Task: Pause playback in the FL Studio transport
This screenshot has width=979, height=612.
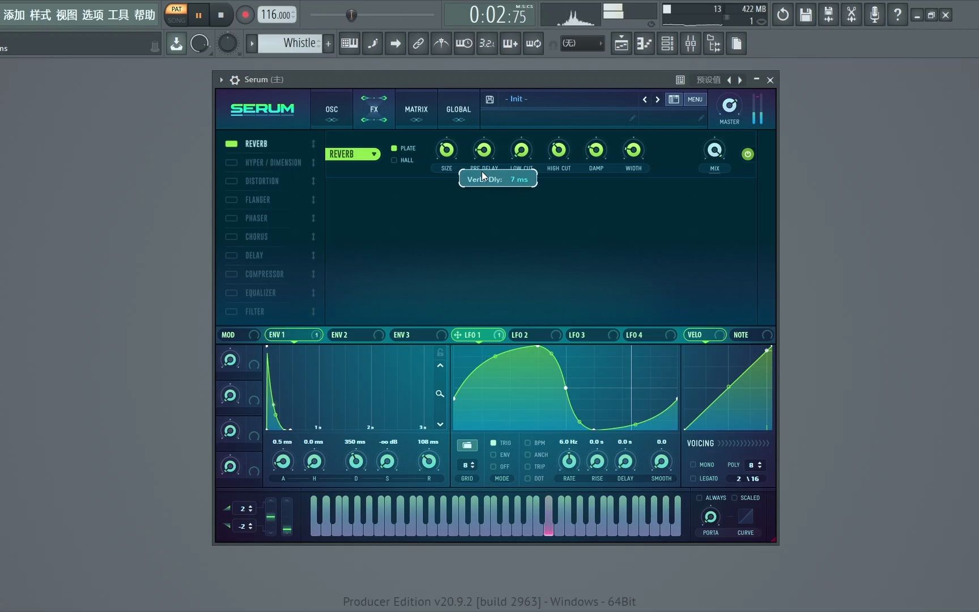Action: (x=198, y=15)
